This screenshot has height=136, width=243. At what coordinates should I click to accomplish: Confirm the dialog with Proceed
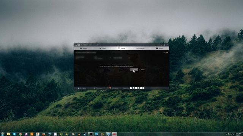pyautogui.click(x=134, y=70)
